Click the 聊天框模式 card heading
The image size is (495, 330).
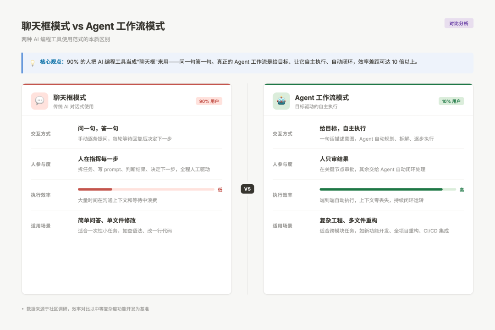(x=70, y=98)
